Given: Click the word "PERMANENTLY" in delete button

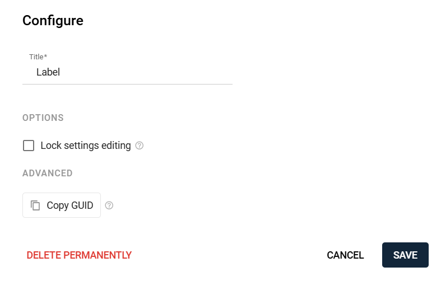Looking at the screenshot, I should [x=98, y=255].
